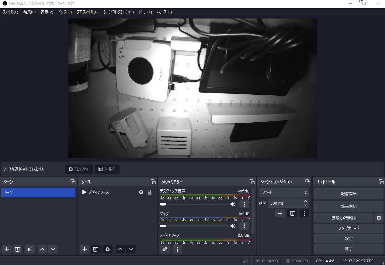The height and width of the screenshot is (265, 385).
Task: Open フェード transition dropdown
Action: pyautogui.click(x=284, y=192)
